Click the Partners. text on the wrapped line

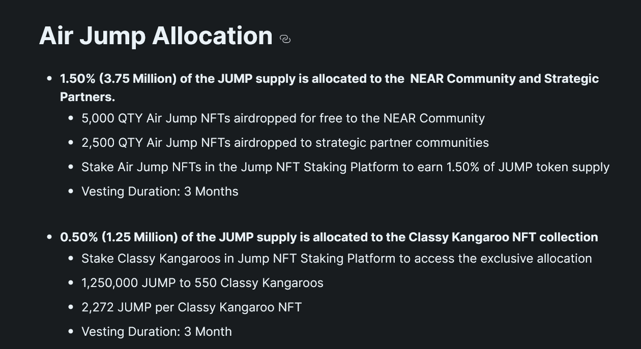[88, 97]
